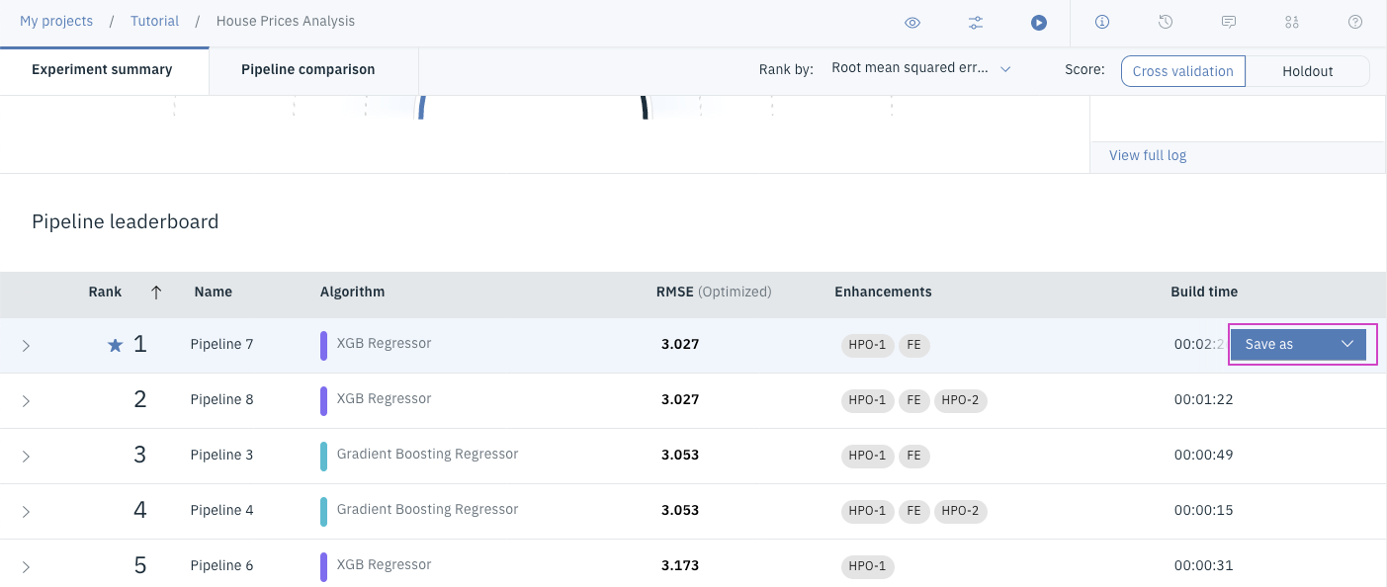
Task: Expand the Pipeline 3 row
Action: tap(26, 456)
